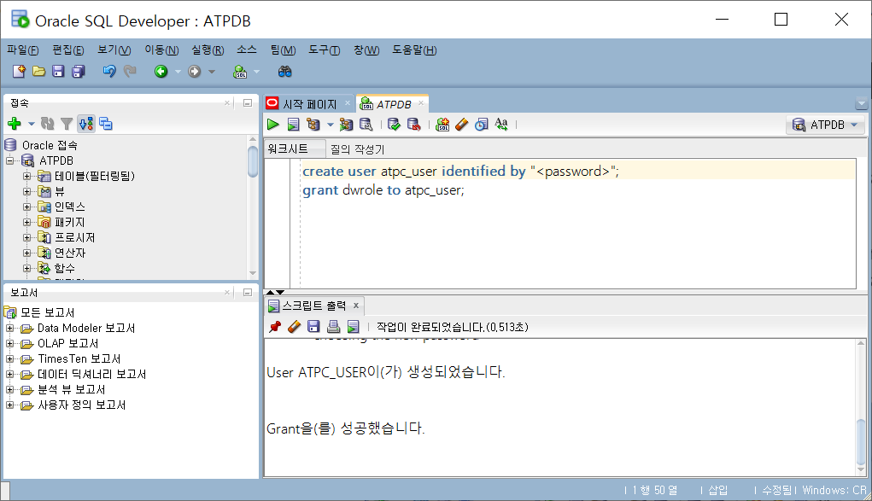Screen dimensions: 872x501
Task: Expand the 패키지 tree node
Action: (26, 223)
